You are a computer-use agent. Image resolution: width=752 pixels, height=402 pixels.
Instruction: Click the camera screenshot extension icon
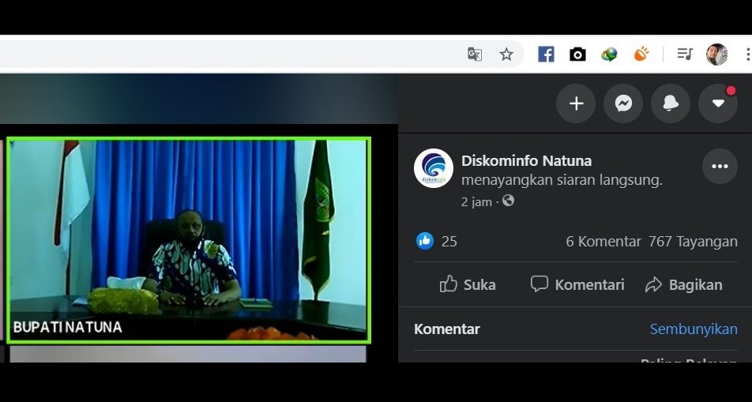pos(577,54)
